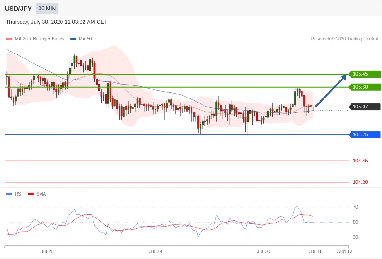
Task: Click the 9MA legend label
Action: click(x=41, y=194)
